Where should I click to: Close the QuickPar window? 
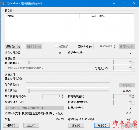click(134, 3)
